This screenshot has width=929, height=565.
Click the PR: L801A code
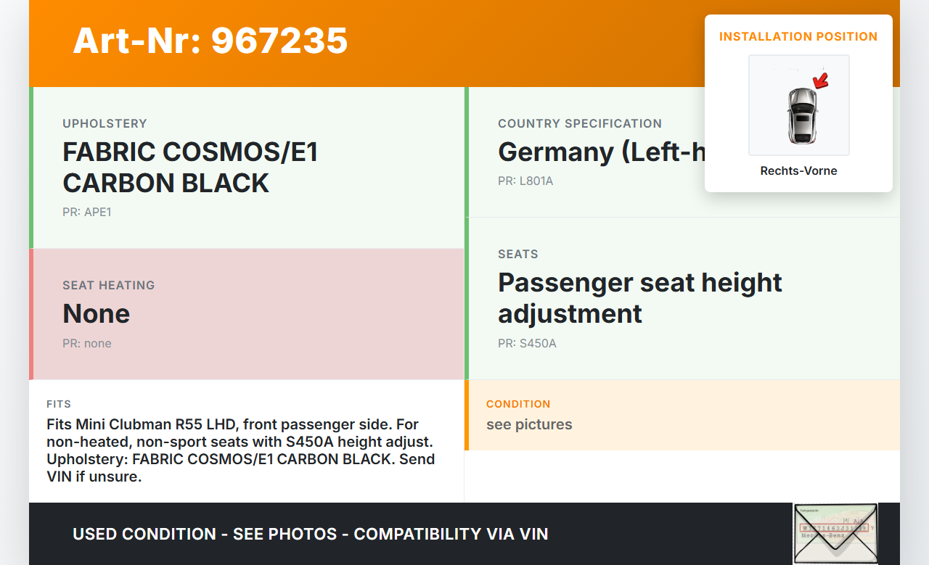pos(525,181)
